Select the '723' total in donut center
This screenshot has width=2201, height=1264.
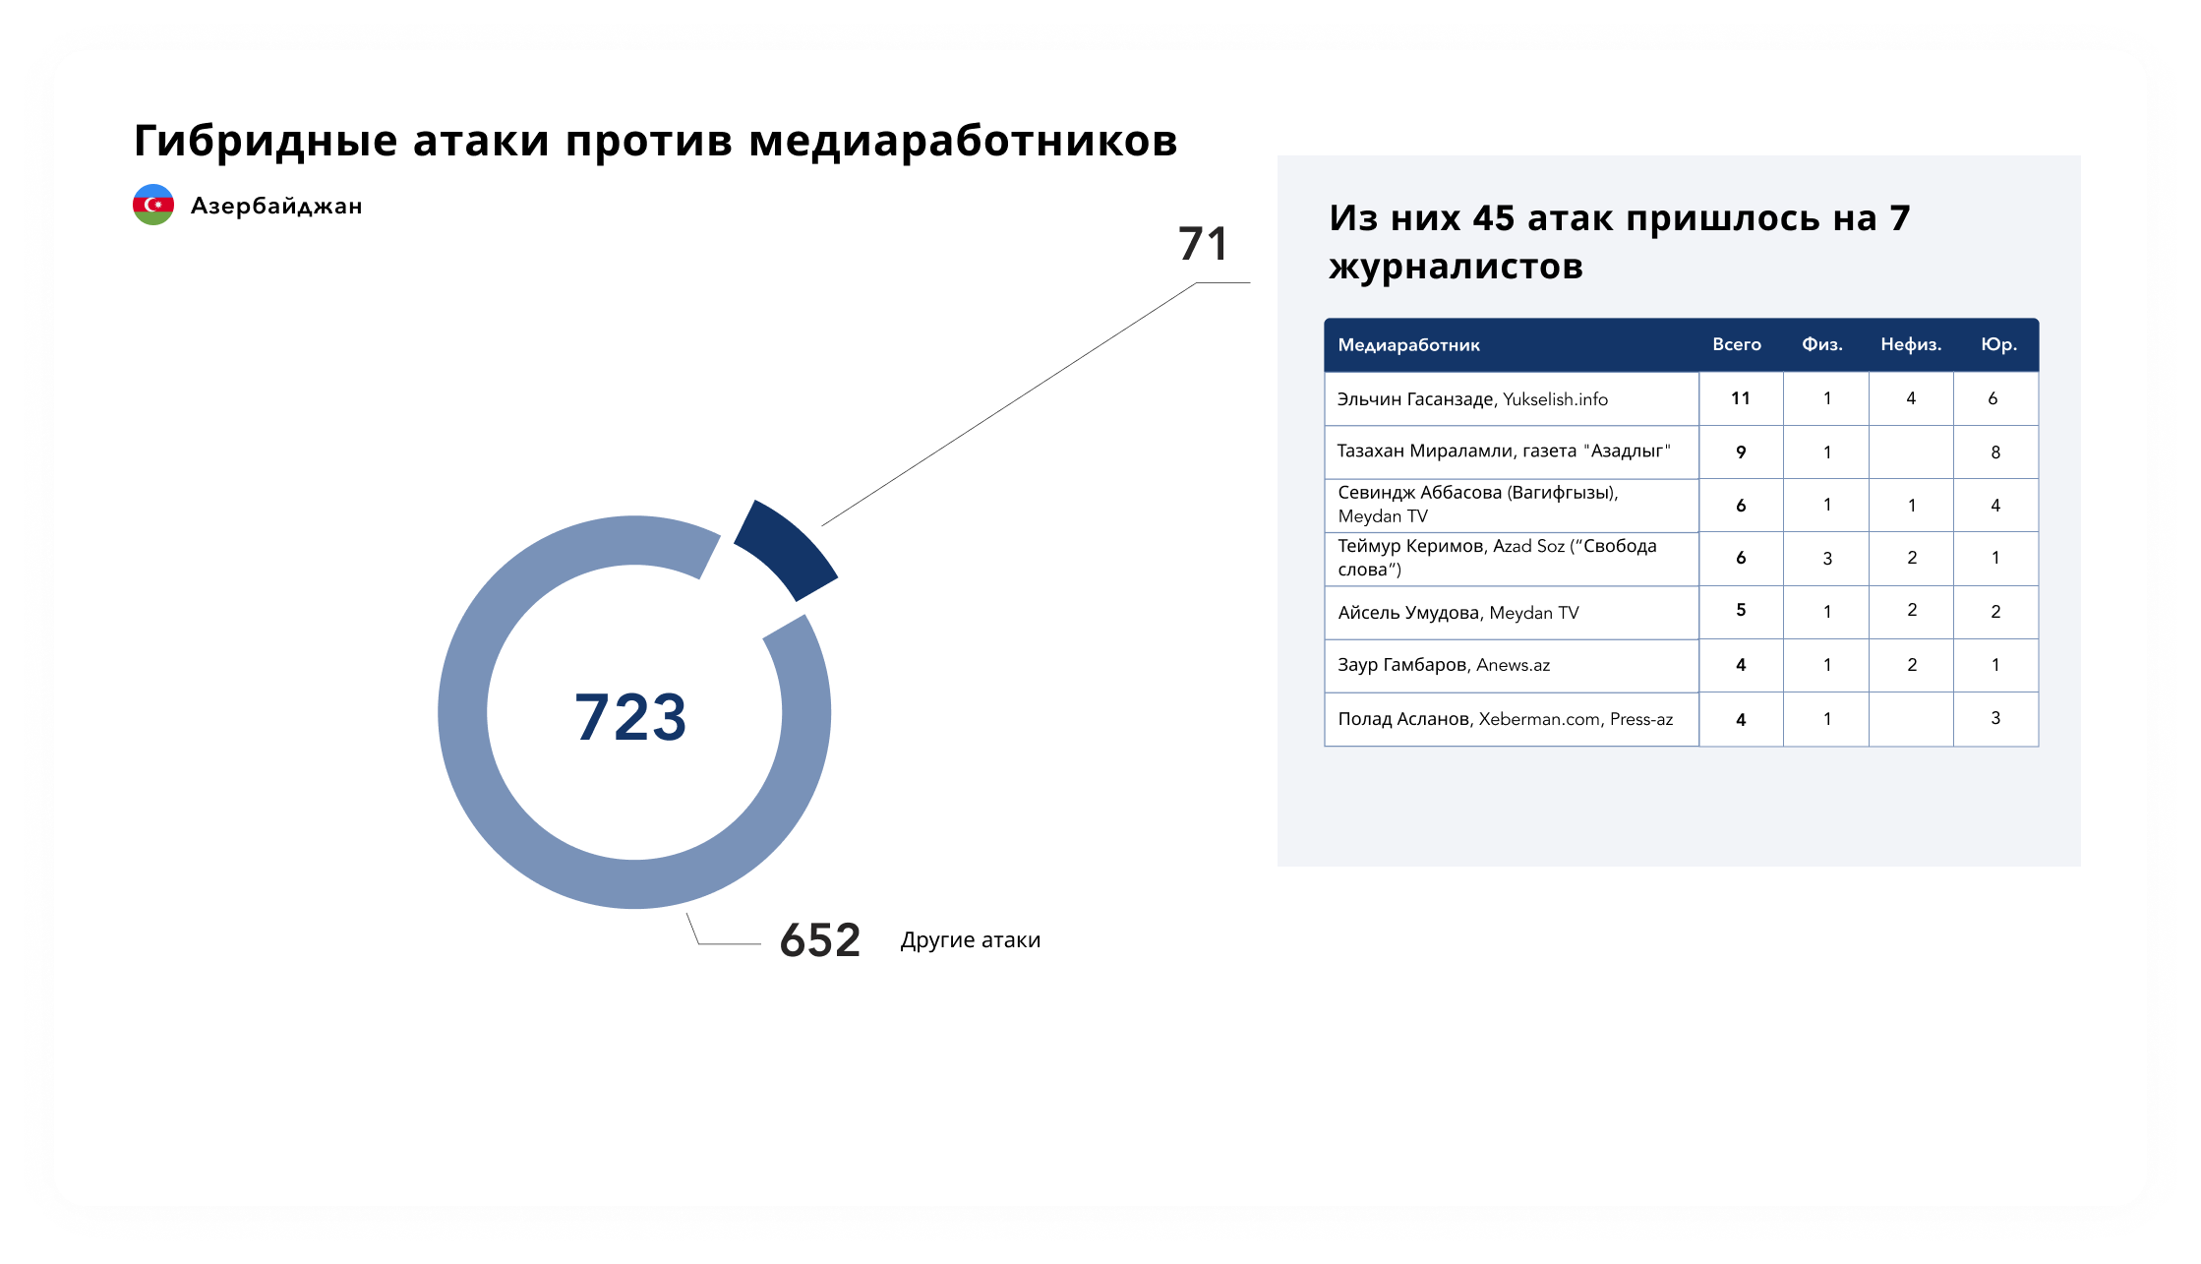630,716
